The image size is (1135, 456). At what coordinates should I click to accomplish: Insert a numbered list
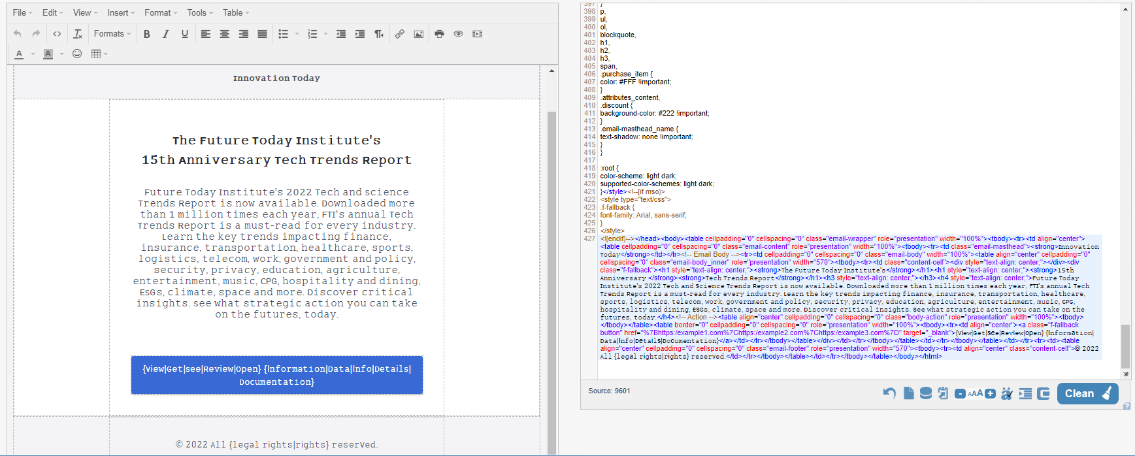(x=312, y=34)
